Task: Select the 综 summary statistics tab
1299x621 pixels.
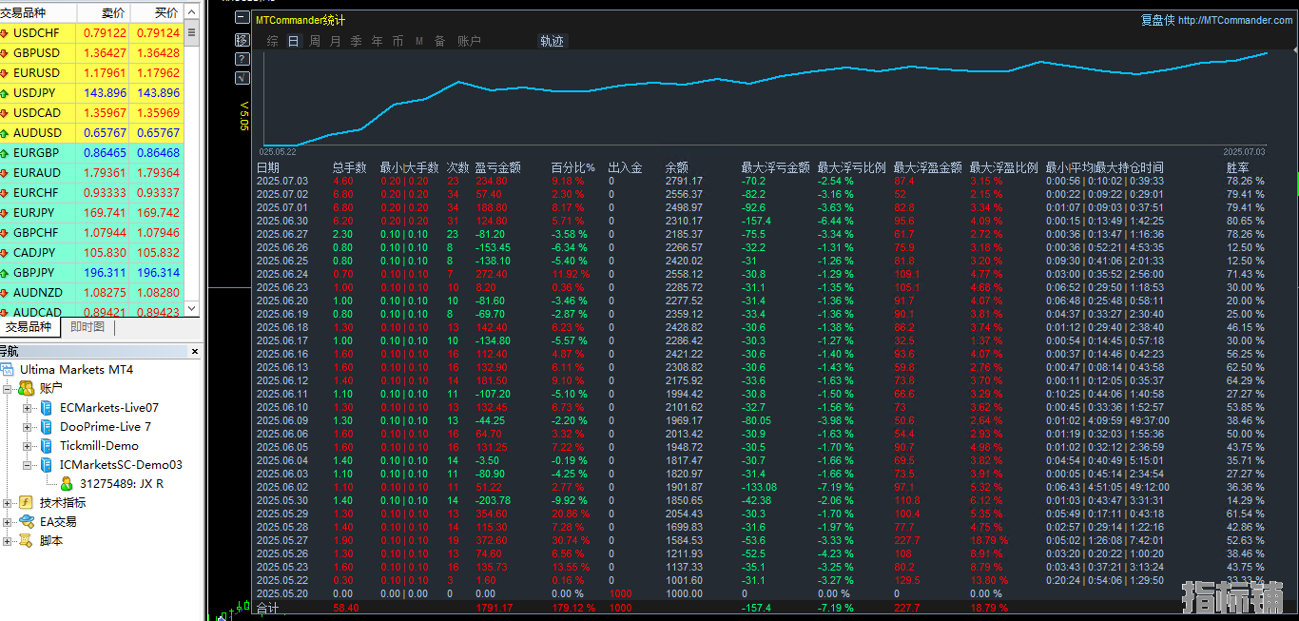Action: click(273, 41)
